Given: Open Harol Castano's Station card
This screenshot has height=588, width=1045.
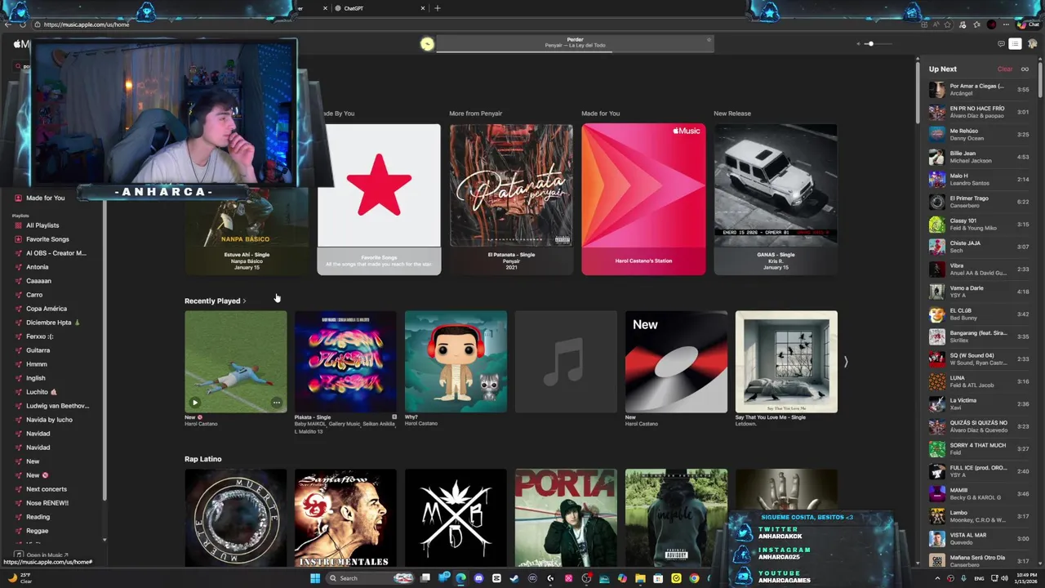Looking at the screenshot, I should pos(643,199).
